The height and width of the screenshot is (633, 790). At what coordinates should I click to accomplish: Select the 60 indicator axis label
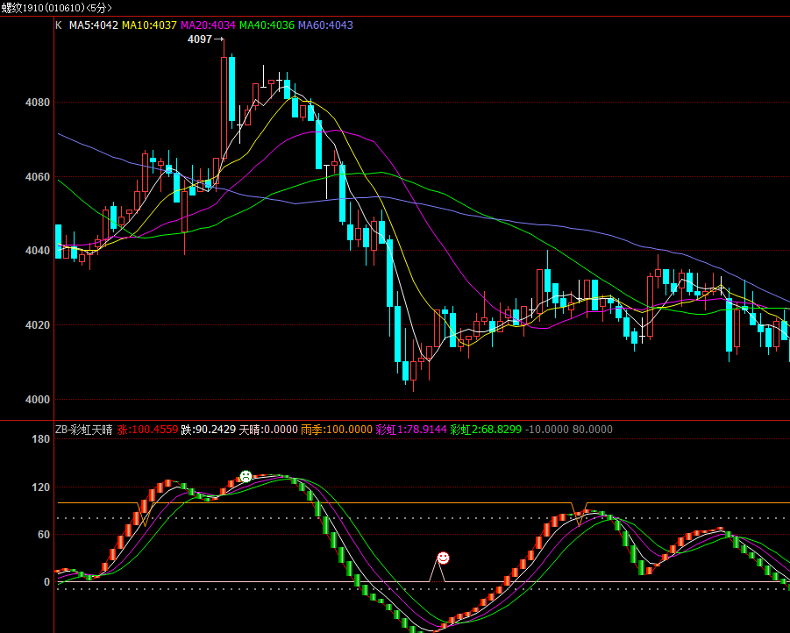44,534
